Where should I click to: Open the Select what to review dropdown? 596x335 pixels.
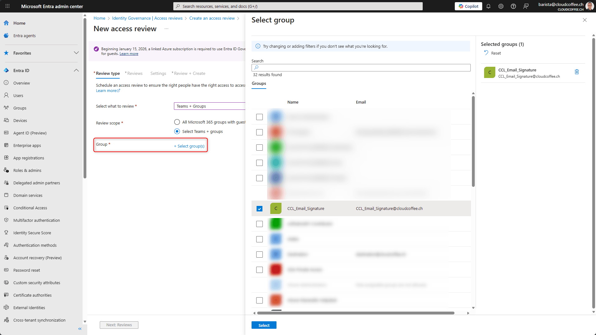click(209, 106)
